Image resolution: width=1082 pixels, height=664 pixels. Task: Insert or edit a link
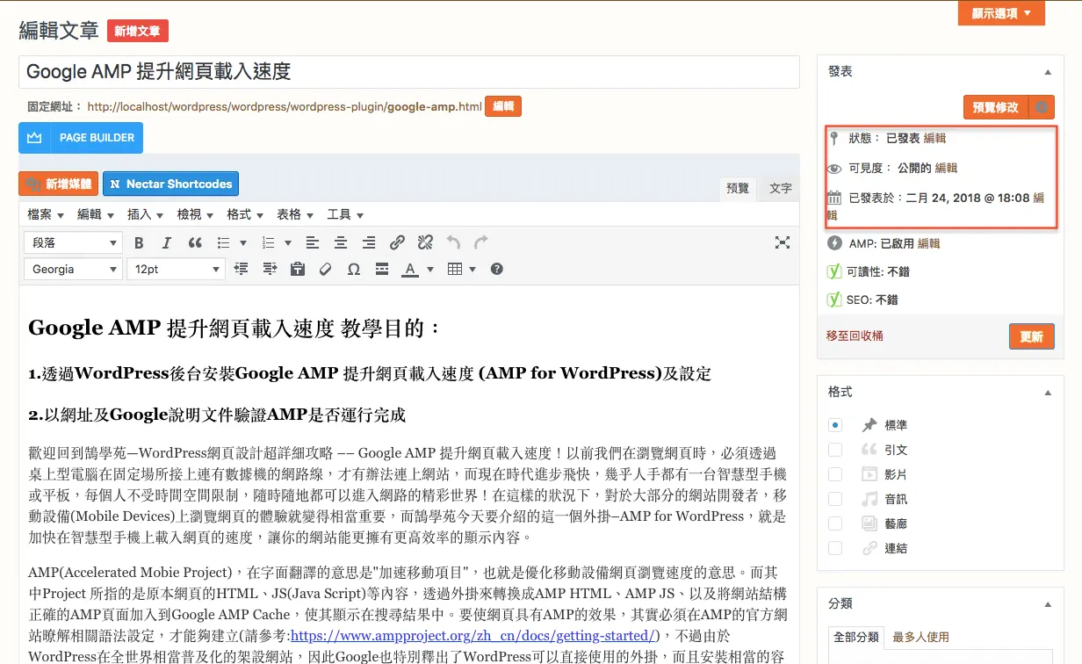397,243
